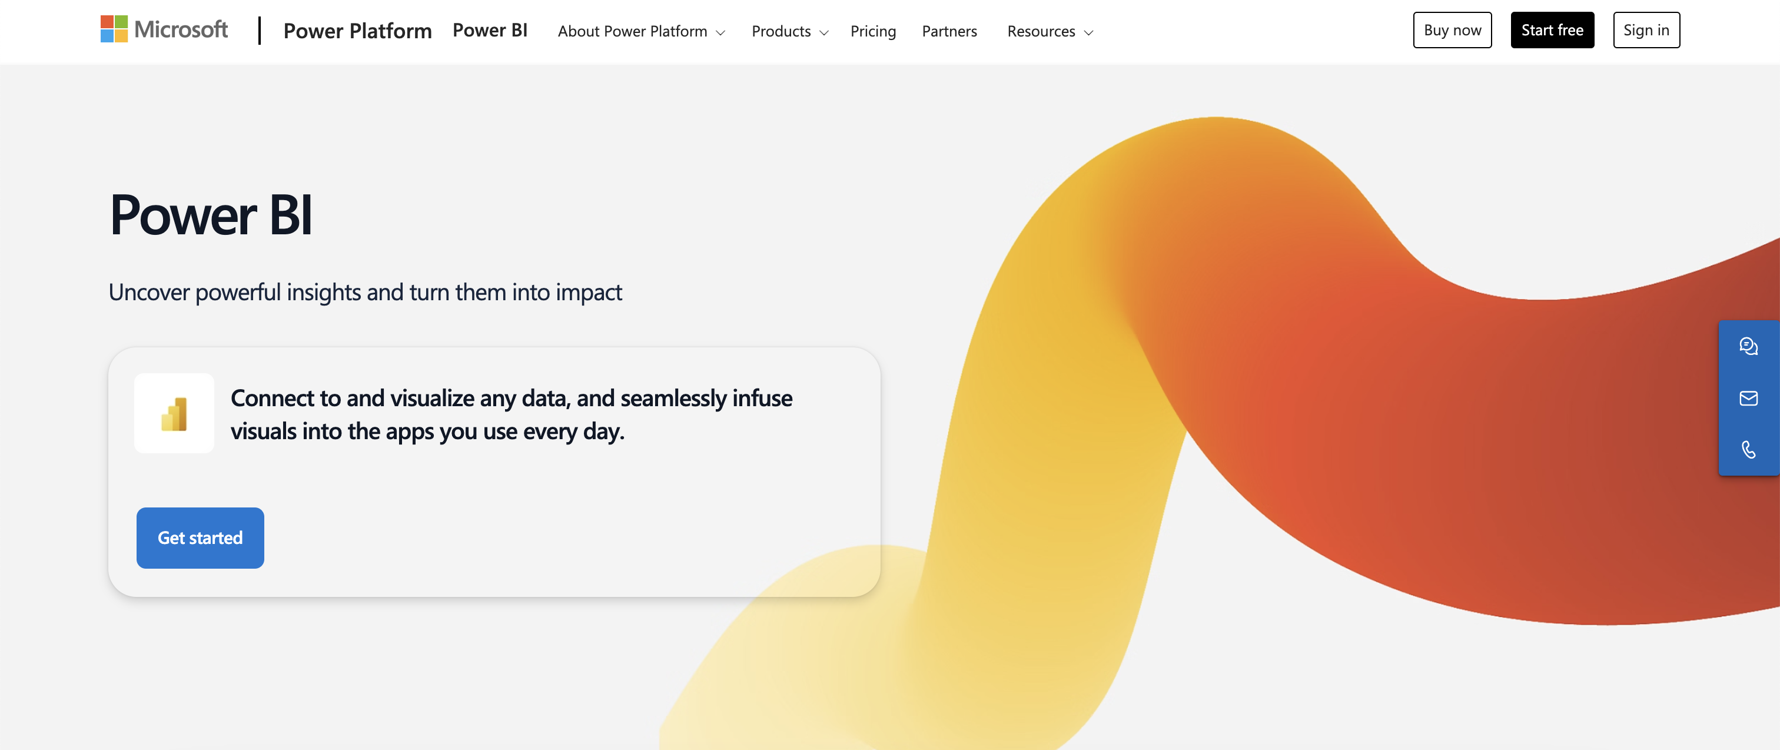Viewport: 1780px width, 750px height.
Task: Click the Power BI navigation link
Action: tap(489, 31)
